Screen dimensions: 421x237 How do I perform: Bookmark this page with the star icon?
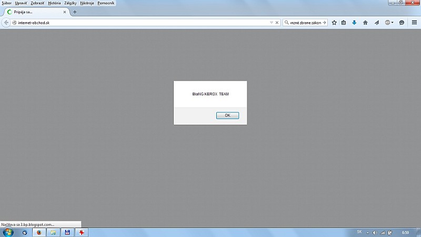coord(334,23)
